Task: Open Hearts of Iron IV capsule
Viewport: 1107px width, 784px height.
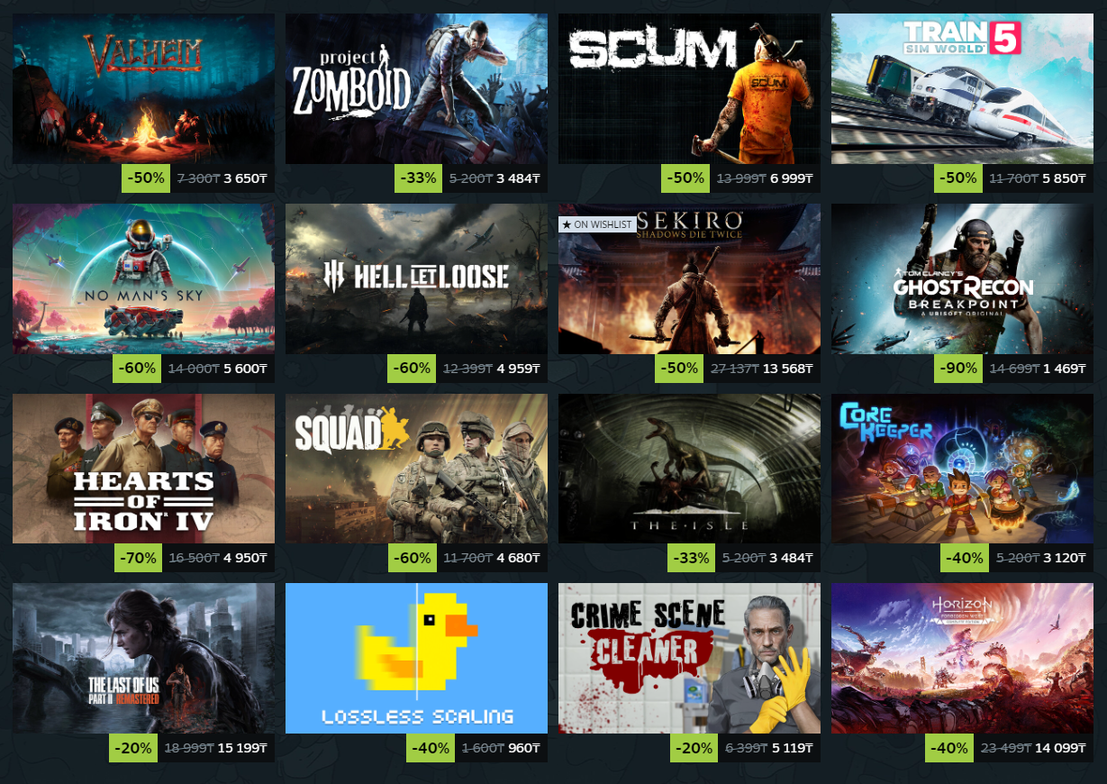Action: click(x=144, y=469)
